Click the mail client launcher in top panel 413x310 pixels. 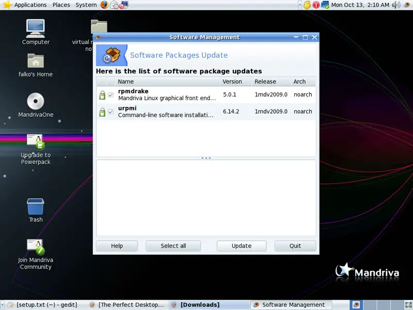114,5
